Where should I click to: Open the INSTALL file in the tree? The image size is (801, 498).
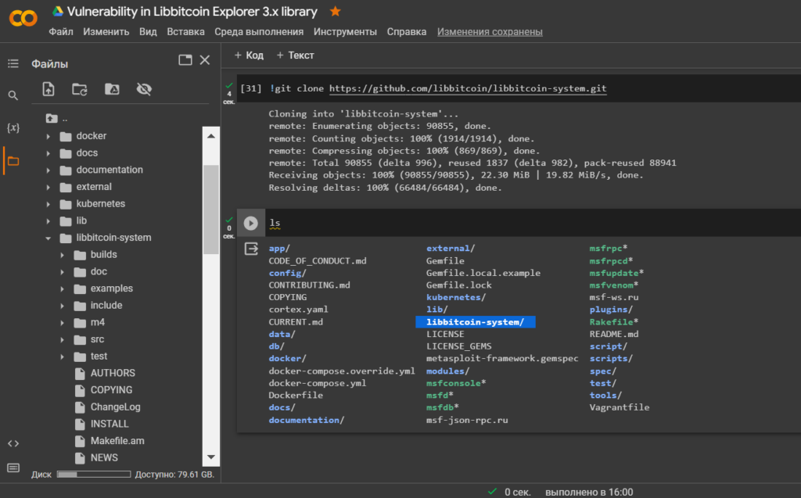pos(110,425)
